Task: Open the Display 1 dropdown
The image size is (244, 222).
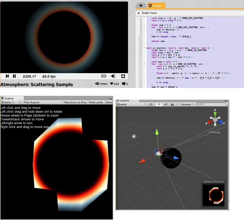Action: click(11, 102)
